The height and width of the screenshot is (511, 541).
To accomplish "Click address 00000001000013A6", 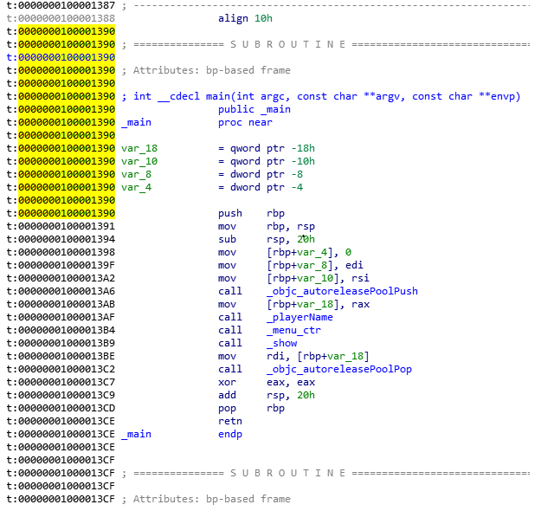I will point(67,291).
